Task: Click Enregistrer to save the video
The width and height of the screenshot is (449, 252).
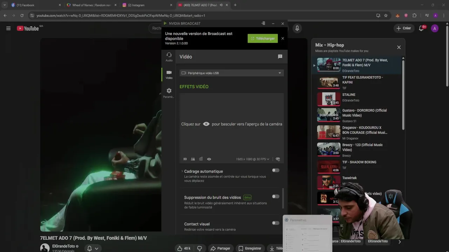Action: [250, 248]
